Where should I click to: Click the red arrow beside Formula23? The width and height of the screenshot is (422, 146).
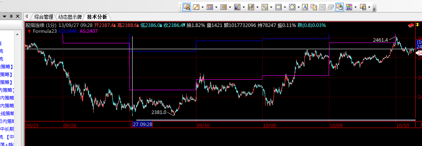point(29,31)
